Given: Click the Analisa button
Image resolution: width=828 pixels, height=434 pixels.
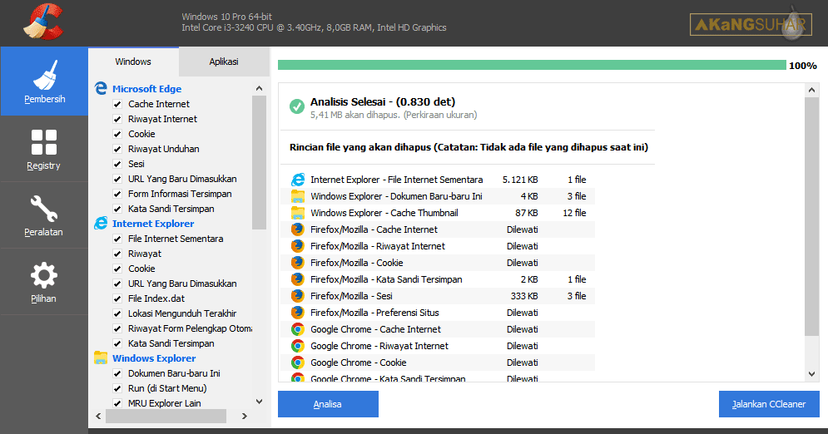Looking at the screenshot, I should pos(328,404).
